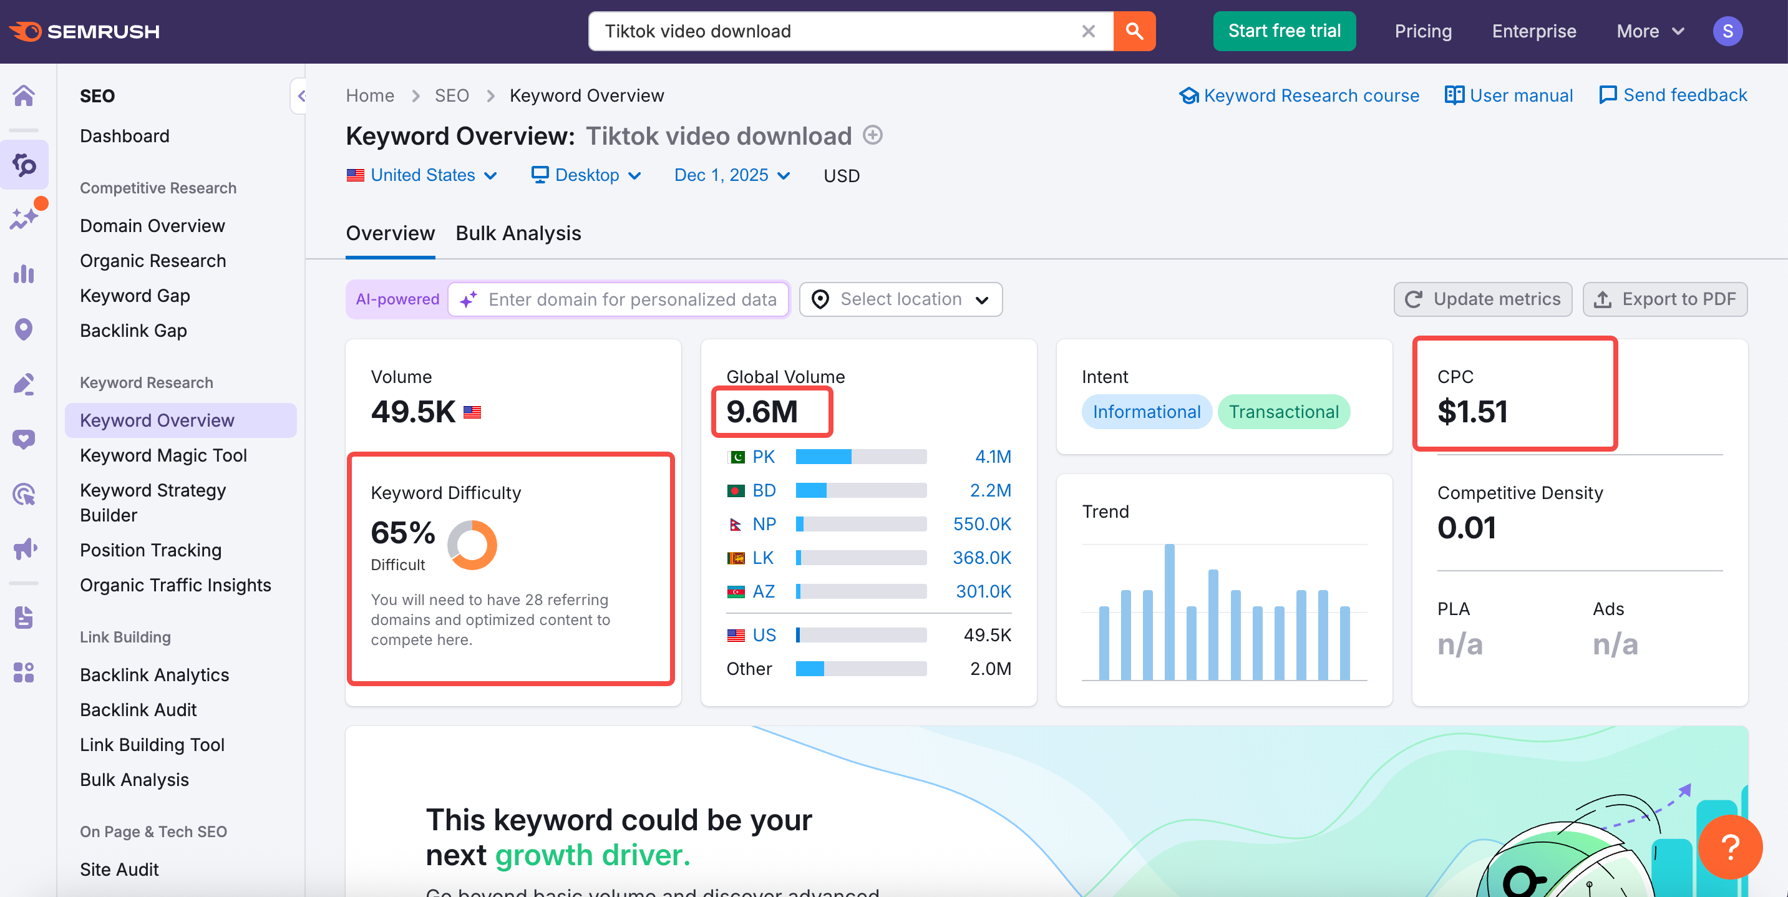The width and height of the screenshot is (1788, 897).
Task: Open the heart chat icon in rail
Action: 24,439
